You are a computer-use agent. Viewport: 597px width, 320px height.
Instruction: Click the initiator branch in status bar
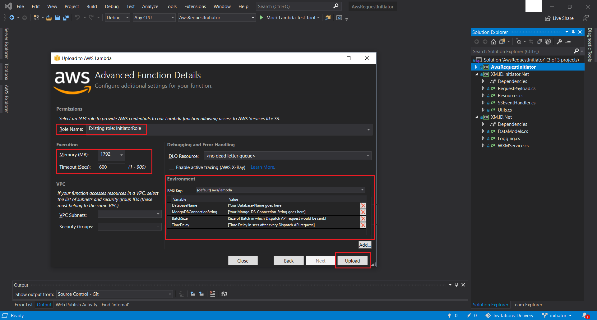click(x=558, y=316)
